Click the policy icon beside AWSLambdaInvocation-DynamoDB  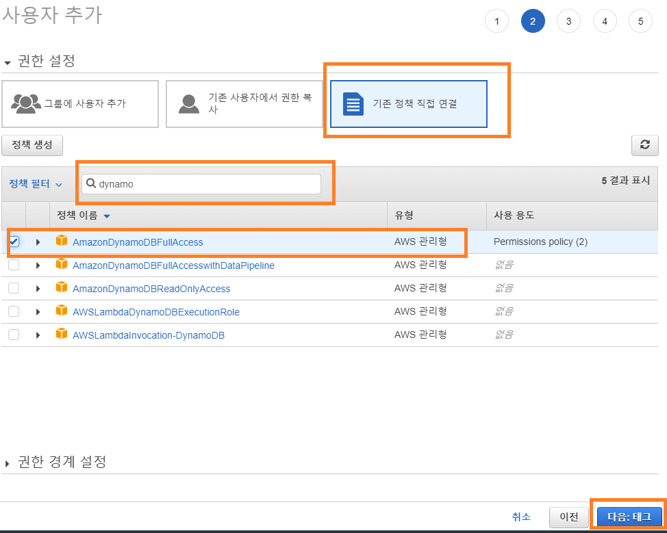click(x=62, y=335)
